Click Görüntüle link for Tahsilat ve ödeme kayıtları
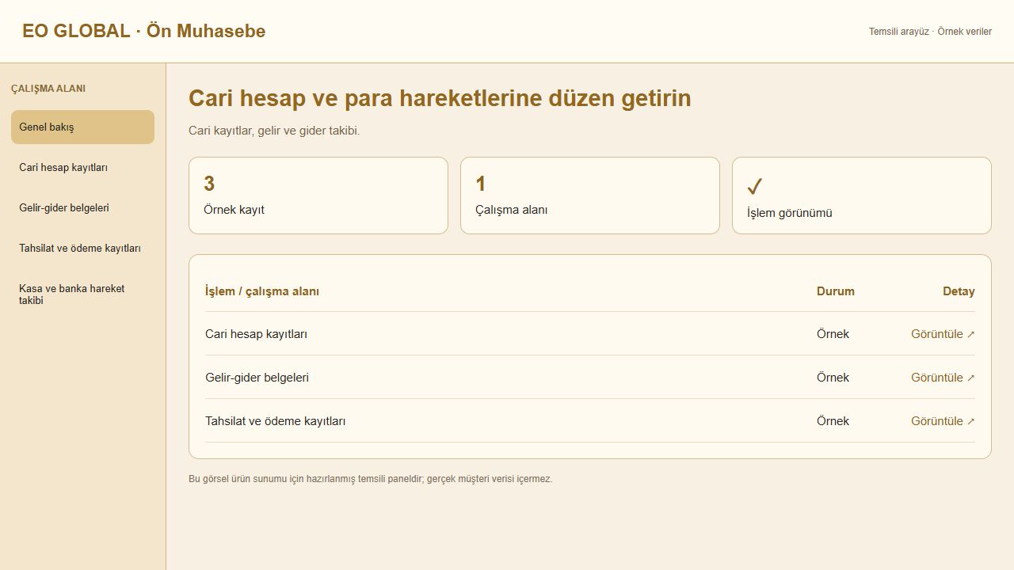The width and height of the screenshot is (1014, 570). coord(943,421)
